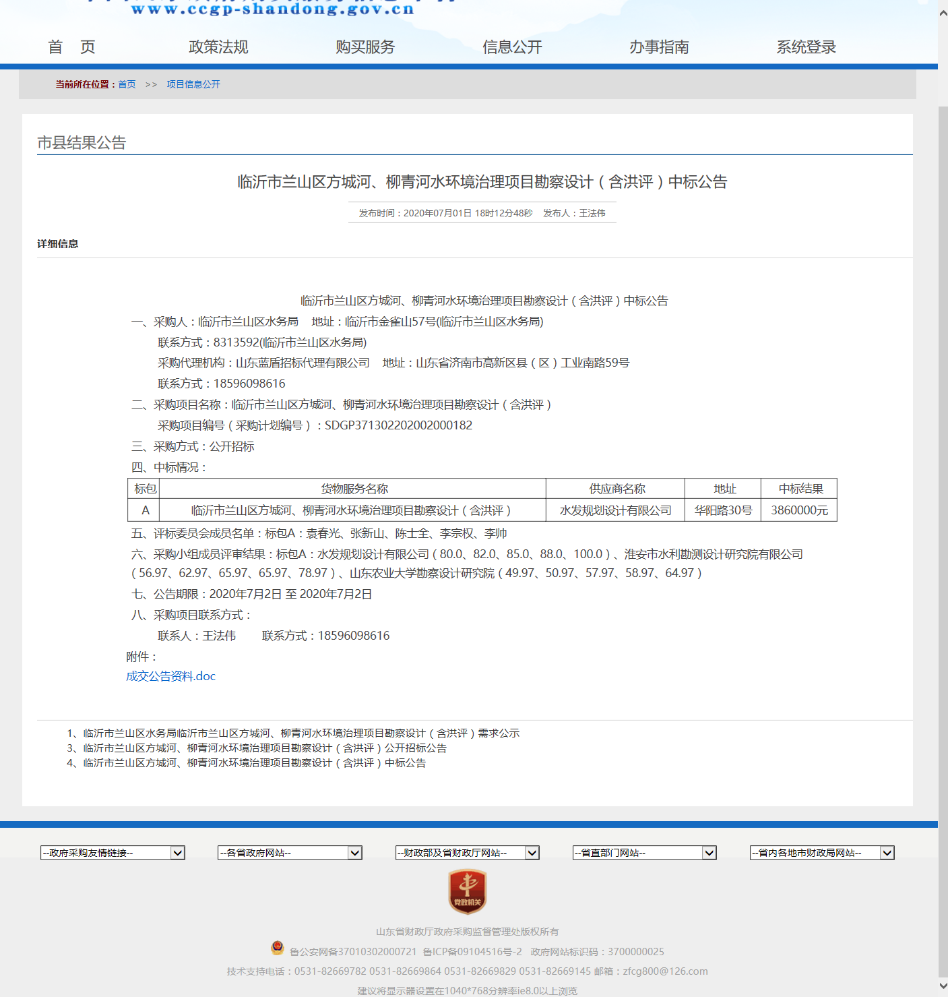Open the 政策法规 menu item
The image size is (948, 997).
pyautogui.click(x=218, y=47)
